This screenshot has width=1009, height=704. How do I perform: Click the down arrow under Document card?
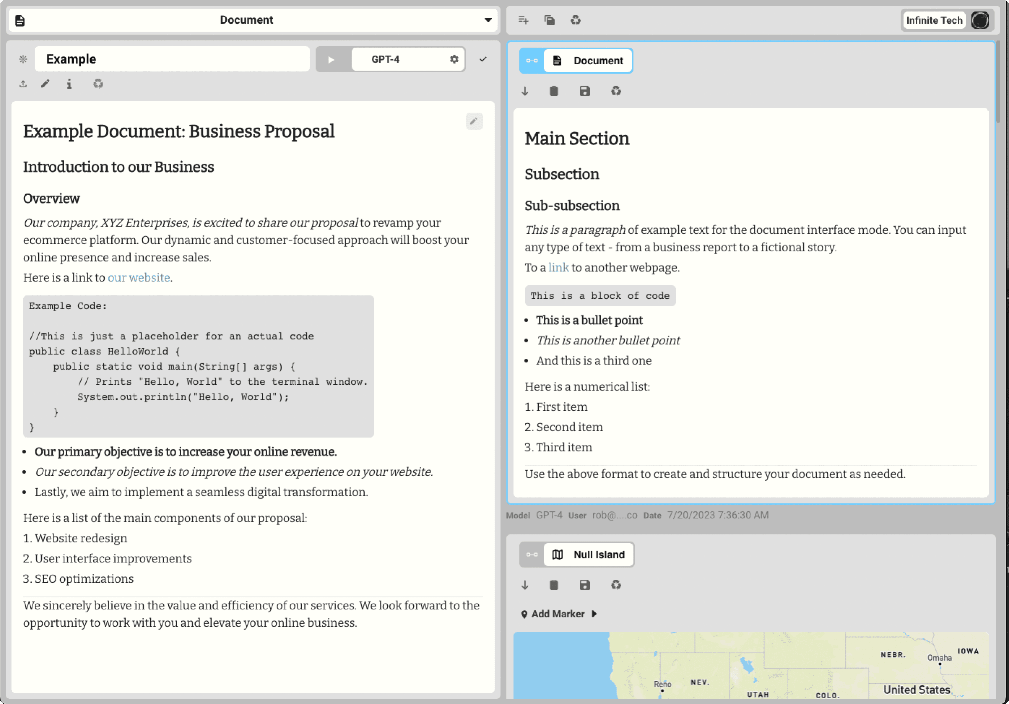point(525,91)
